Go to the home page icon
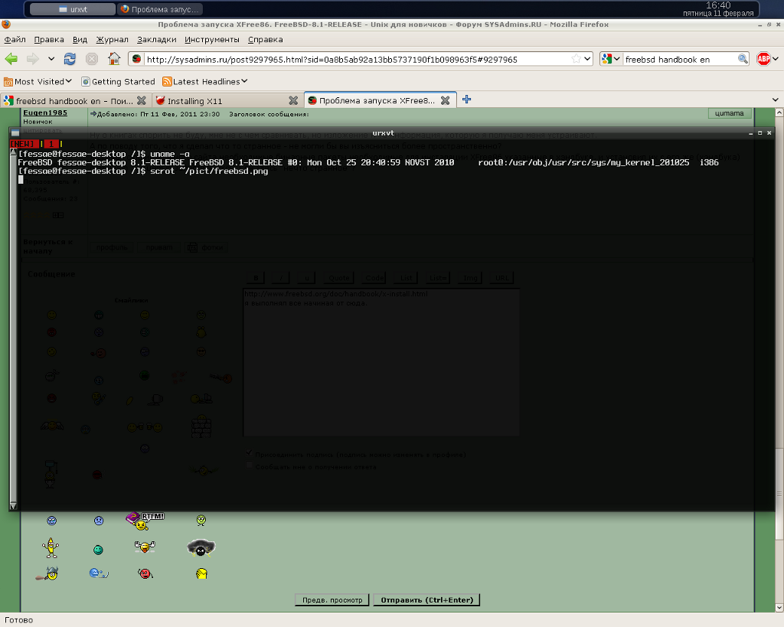Viewport: 784px width, 627px height. tap(114, 59)
